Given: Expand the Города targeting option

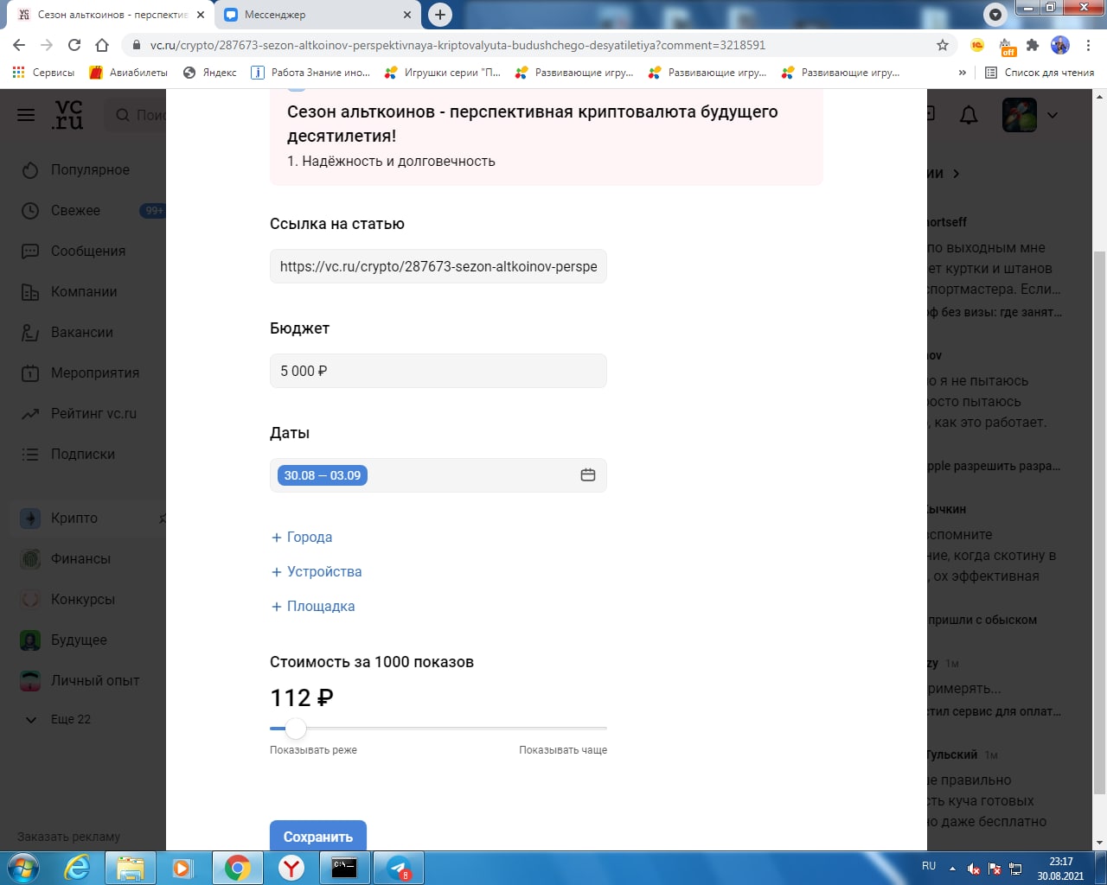Looking at the screenshot, I should point(302,537).
